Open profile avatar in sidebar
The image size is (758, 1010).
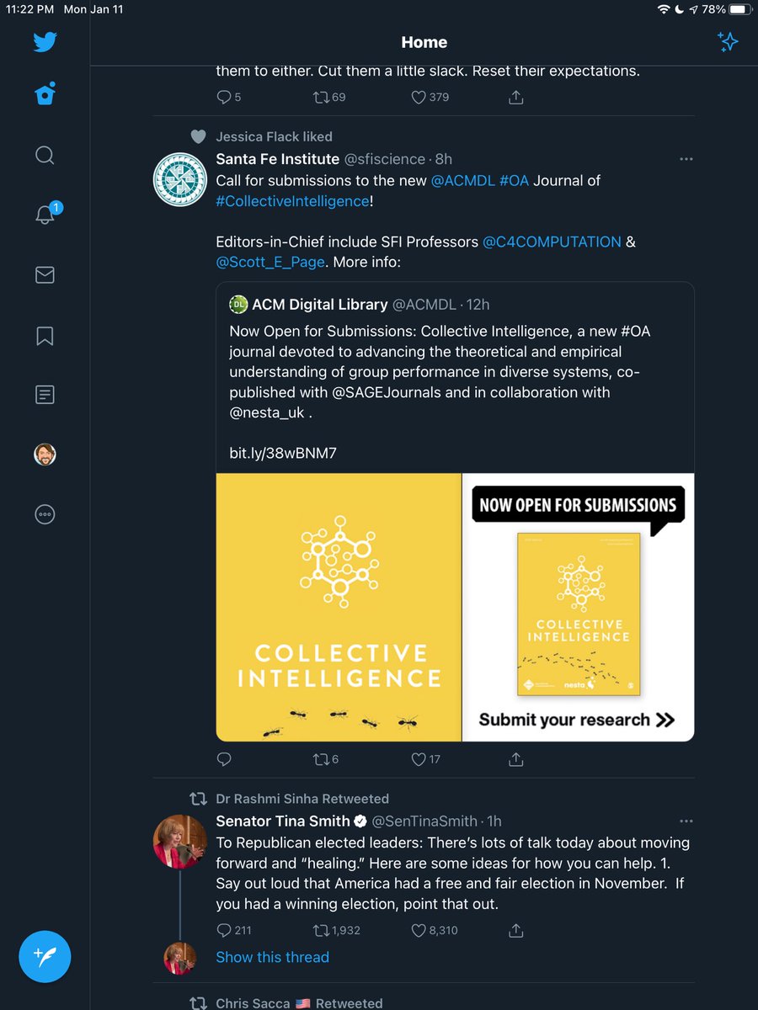point(45,454)
